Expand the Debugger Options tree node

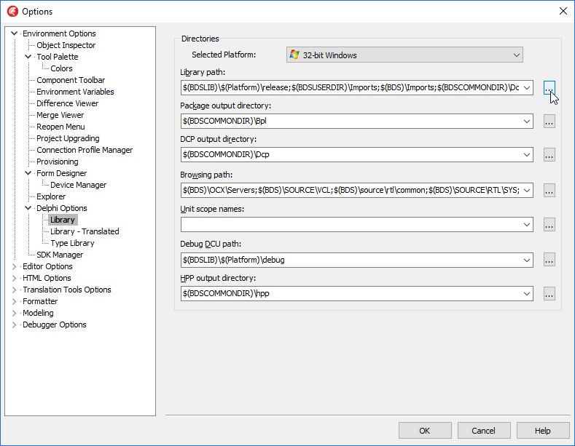tap(14, 324)
